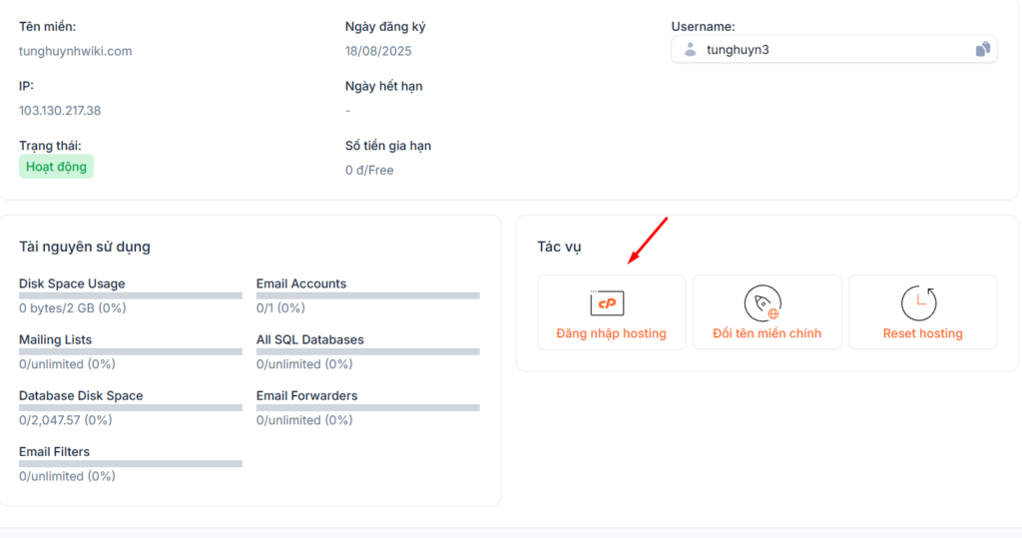Click the Ngày đăng ký label
Screen dimensions: 1022x538
(386, 27)
